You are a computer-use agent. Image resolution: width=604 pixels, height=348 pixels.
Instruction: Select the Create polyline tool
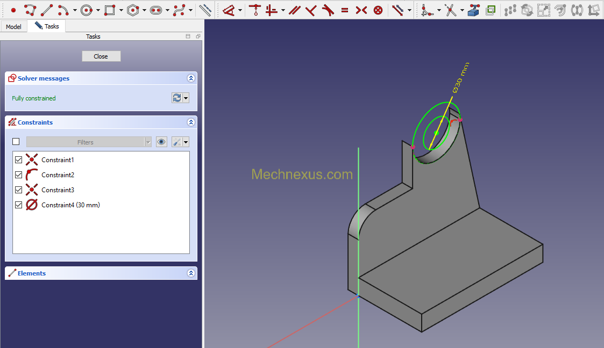pos(30,10)
